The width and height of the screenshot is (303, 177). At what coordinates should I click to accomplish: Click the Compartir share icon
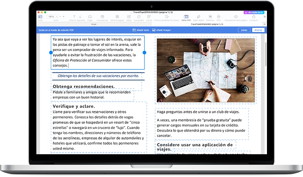pyautogui.click(x=254, y=17)
